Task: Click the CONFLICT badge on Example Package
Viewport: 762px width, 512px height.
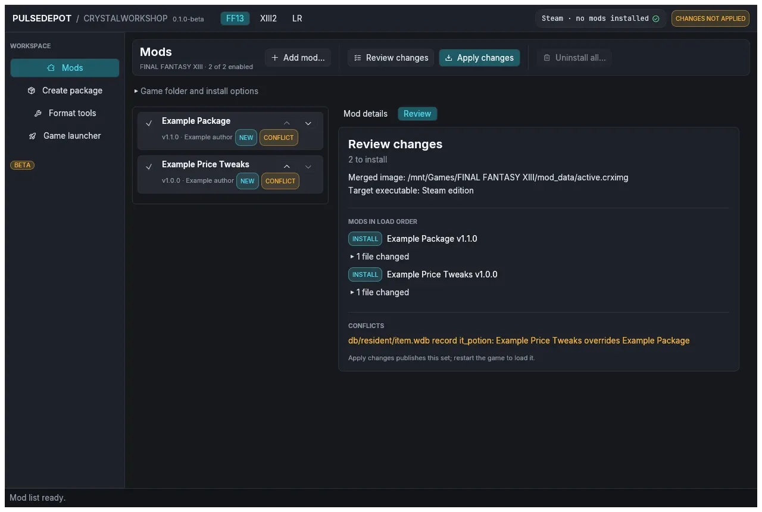Action: pos(279,138)
